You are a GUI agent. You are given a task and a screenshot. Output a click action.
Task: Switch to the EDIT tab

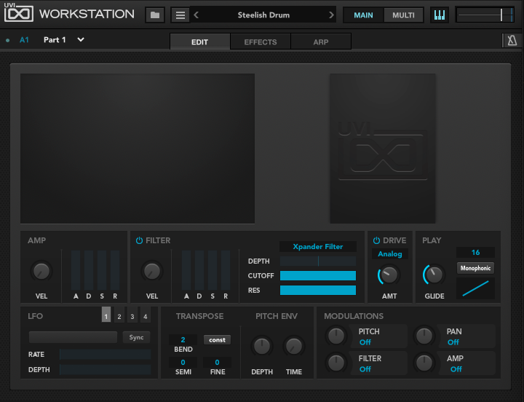(x=200, y=42)
